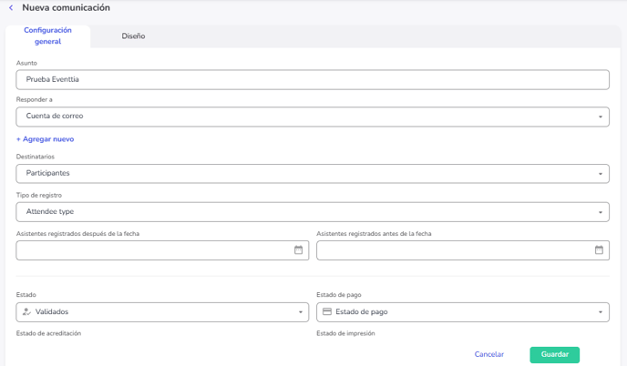Click inside the registrados después de la fecha input
Screen dimensions: 627x366
(150, 250)
